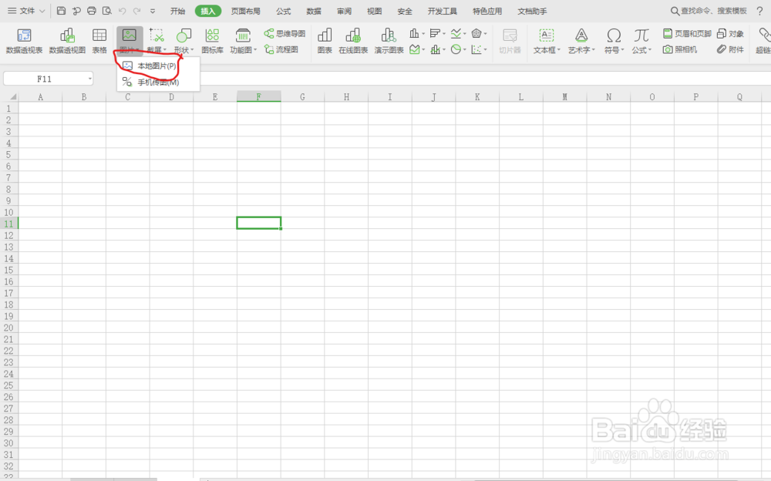Redo the last action
Viewport: 771px width, 481px height.
pos(136,10)
